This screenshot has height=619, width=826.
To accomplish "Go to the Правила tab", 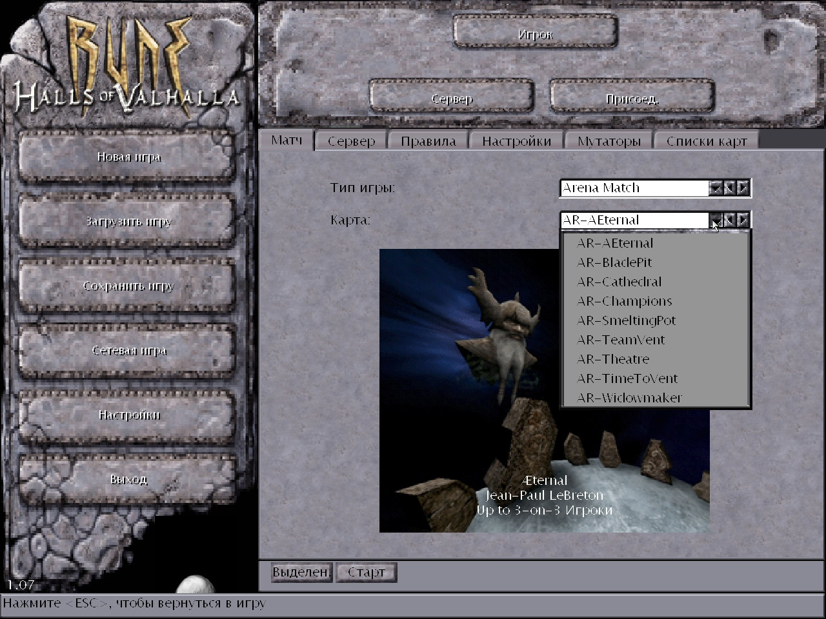I will tap(428, 141).
